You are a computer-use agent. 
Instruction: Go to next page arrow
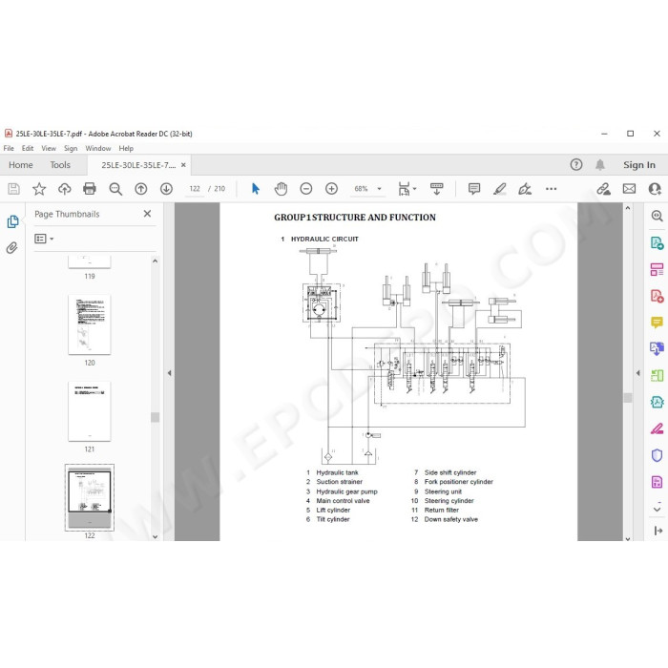coord(166,189)
